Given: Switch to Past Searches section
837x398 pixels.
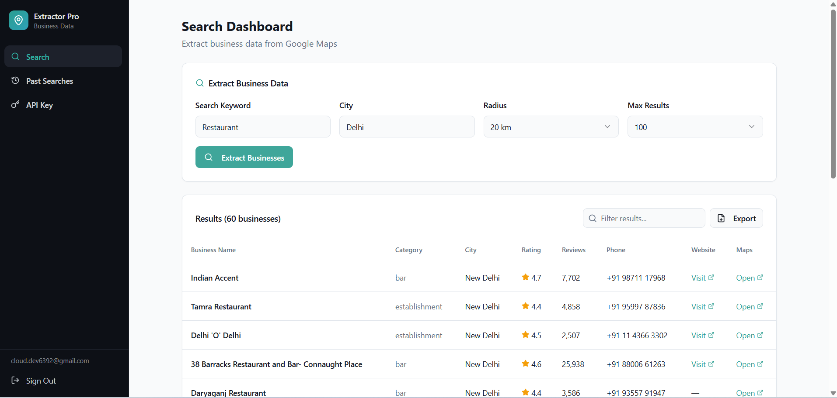Looking at the screenshot, I should tap(49, 81).
